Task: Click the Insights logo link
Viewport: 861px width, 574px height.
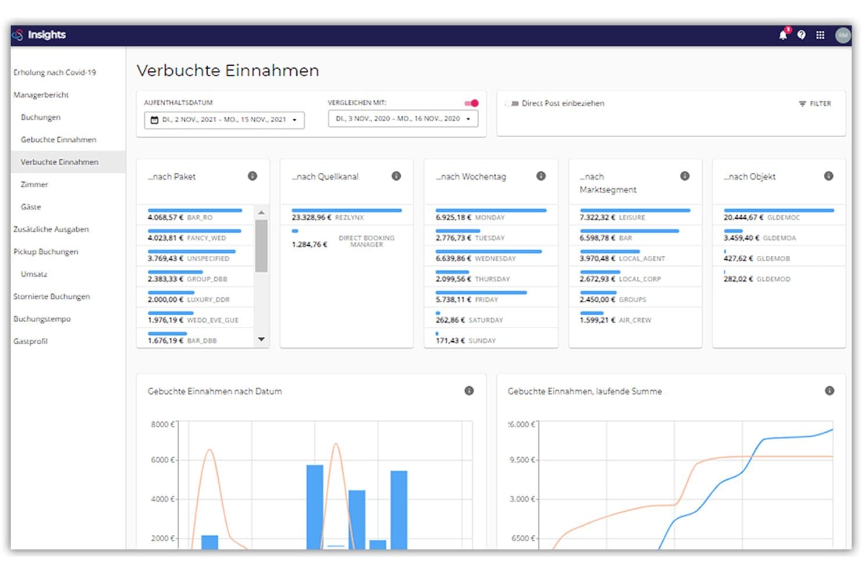Action: point(40,35)
